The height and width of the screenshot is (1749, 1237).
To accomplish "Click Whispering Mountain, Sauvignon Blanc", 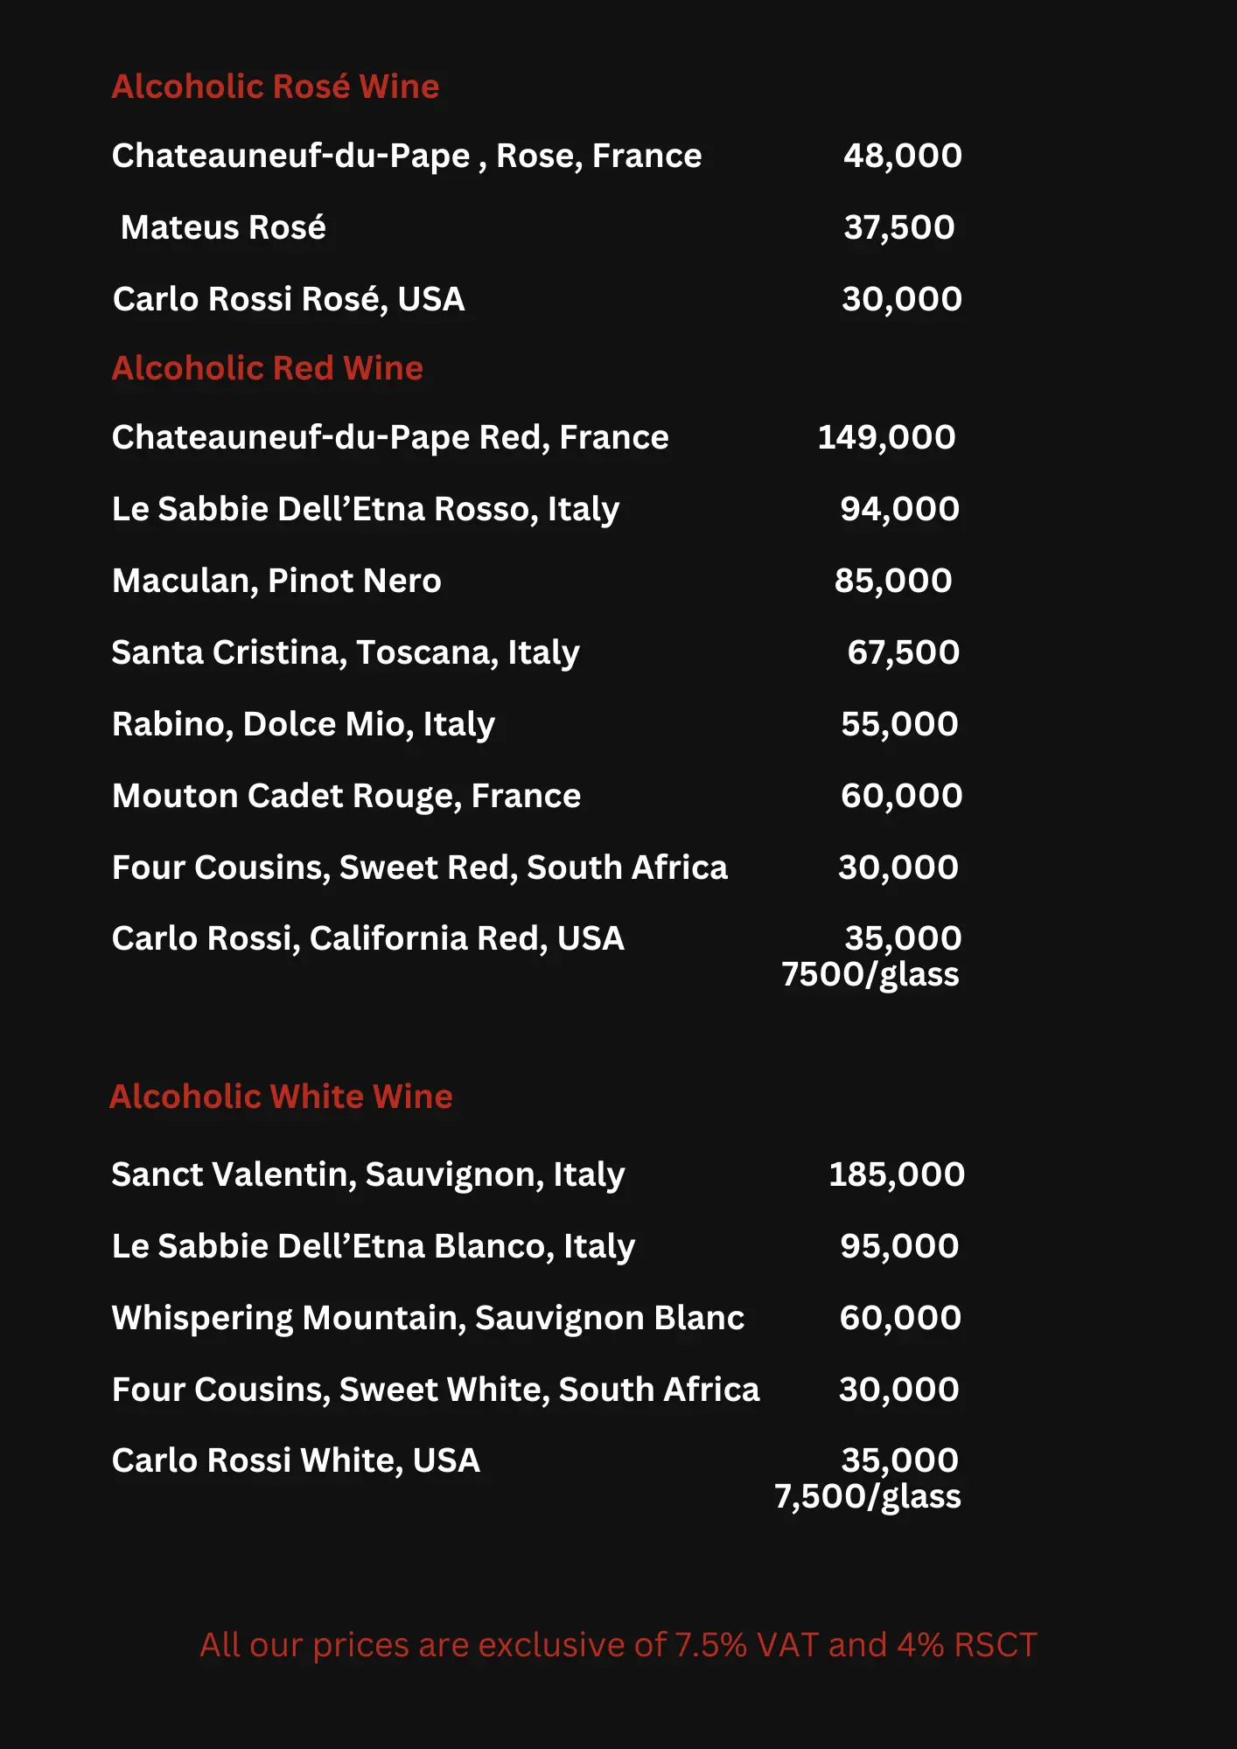I will pyautogui.click(x=428, y=1318).
